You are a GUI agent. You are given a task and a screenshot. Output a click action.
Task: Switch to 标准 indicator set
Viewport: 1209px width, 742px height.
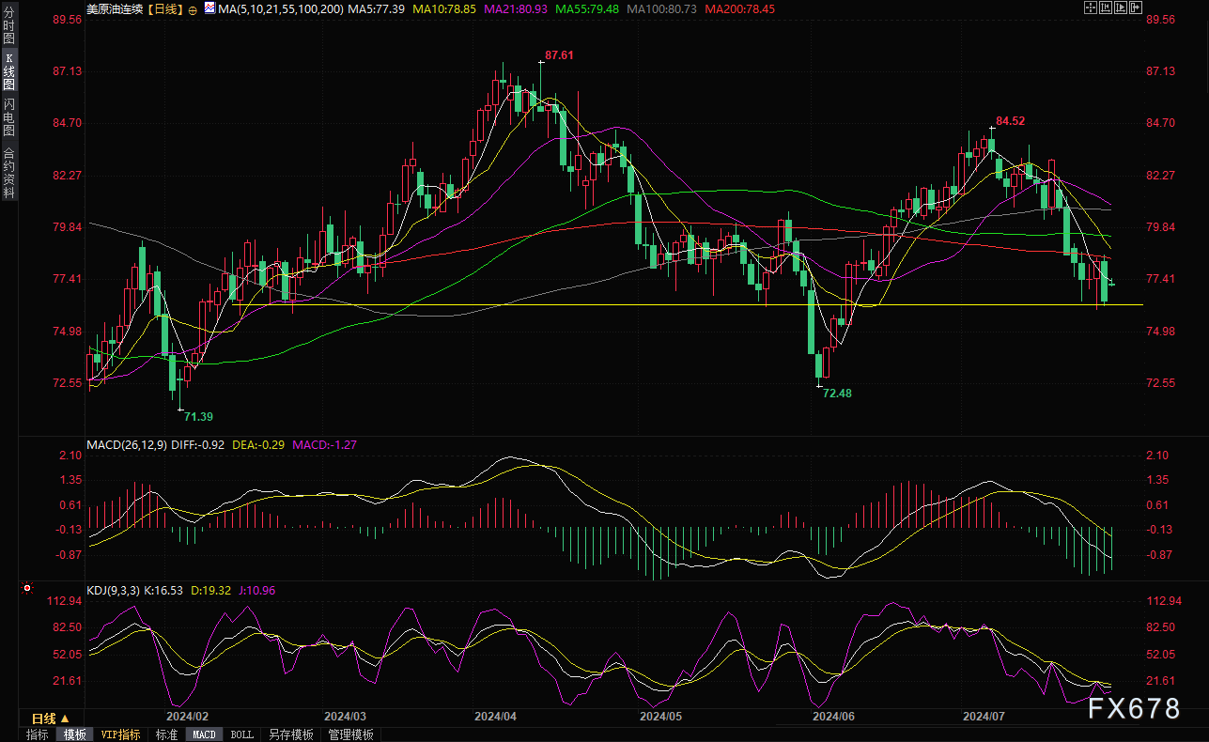(166, 734)
